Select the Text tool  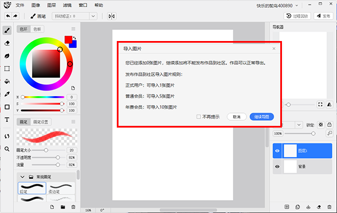7,120
